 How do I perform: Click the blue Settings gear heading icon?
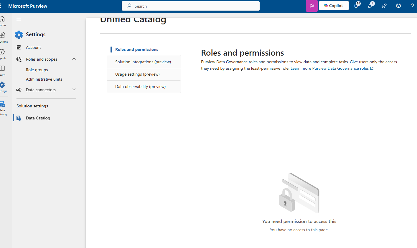coord(19,34)
